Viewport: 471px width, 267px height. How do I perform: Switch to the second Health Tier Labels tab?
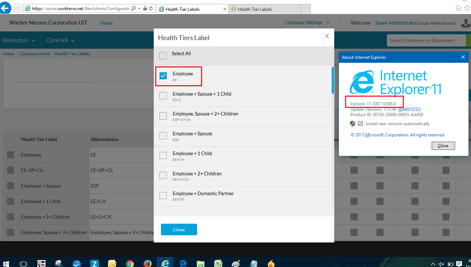[x=265, y=9]
